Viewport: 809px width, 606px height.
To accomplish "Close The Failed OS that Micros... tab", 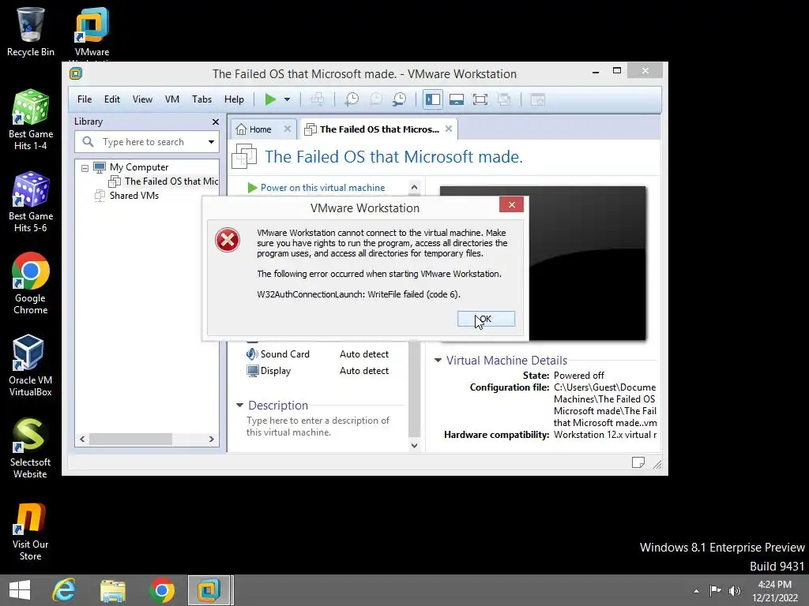I will [x=449, y=129].
